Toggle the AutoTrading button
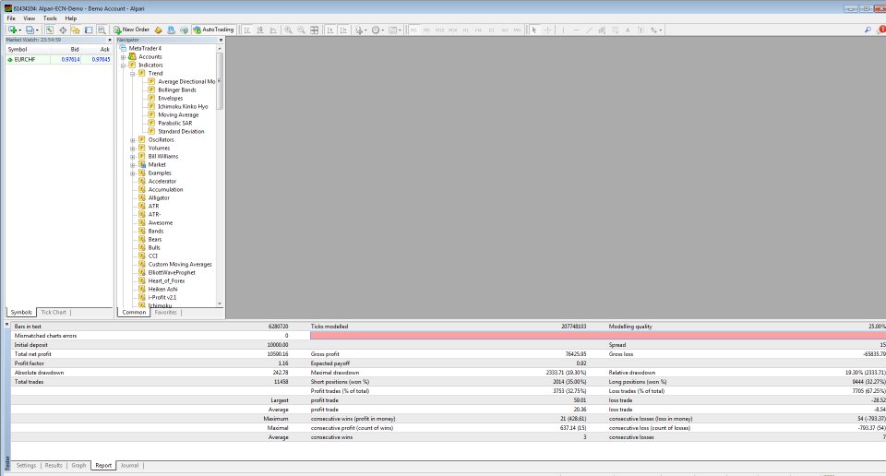Image resolution: width=886 pixels, height=476 pixels. pyautogui.click(x=214, y=30)
